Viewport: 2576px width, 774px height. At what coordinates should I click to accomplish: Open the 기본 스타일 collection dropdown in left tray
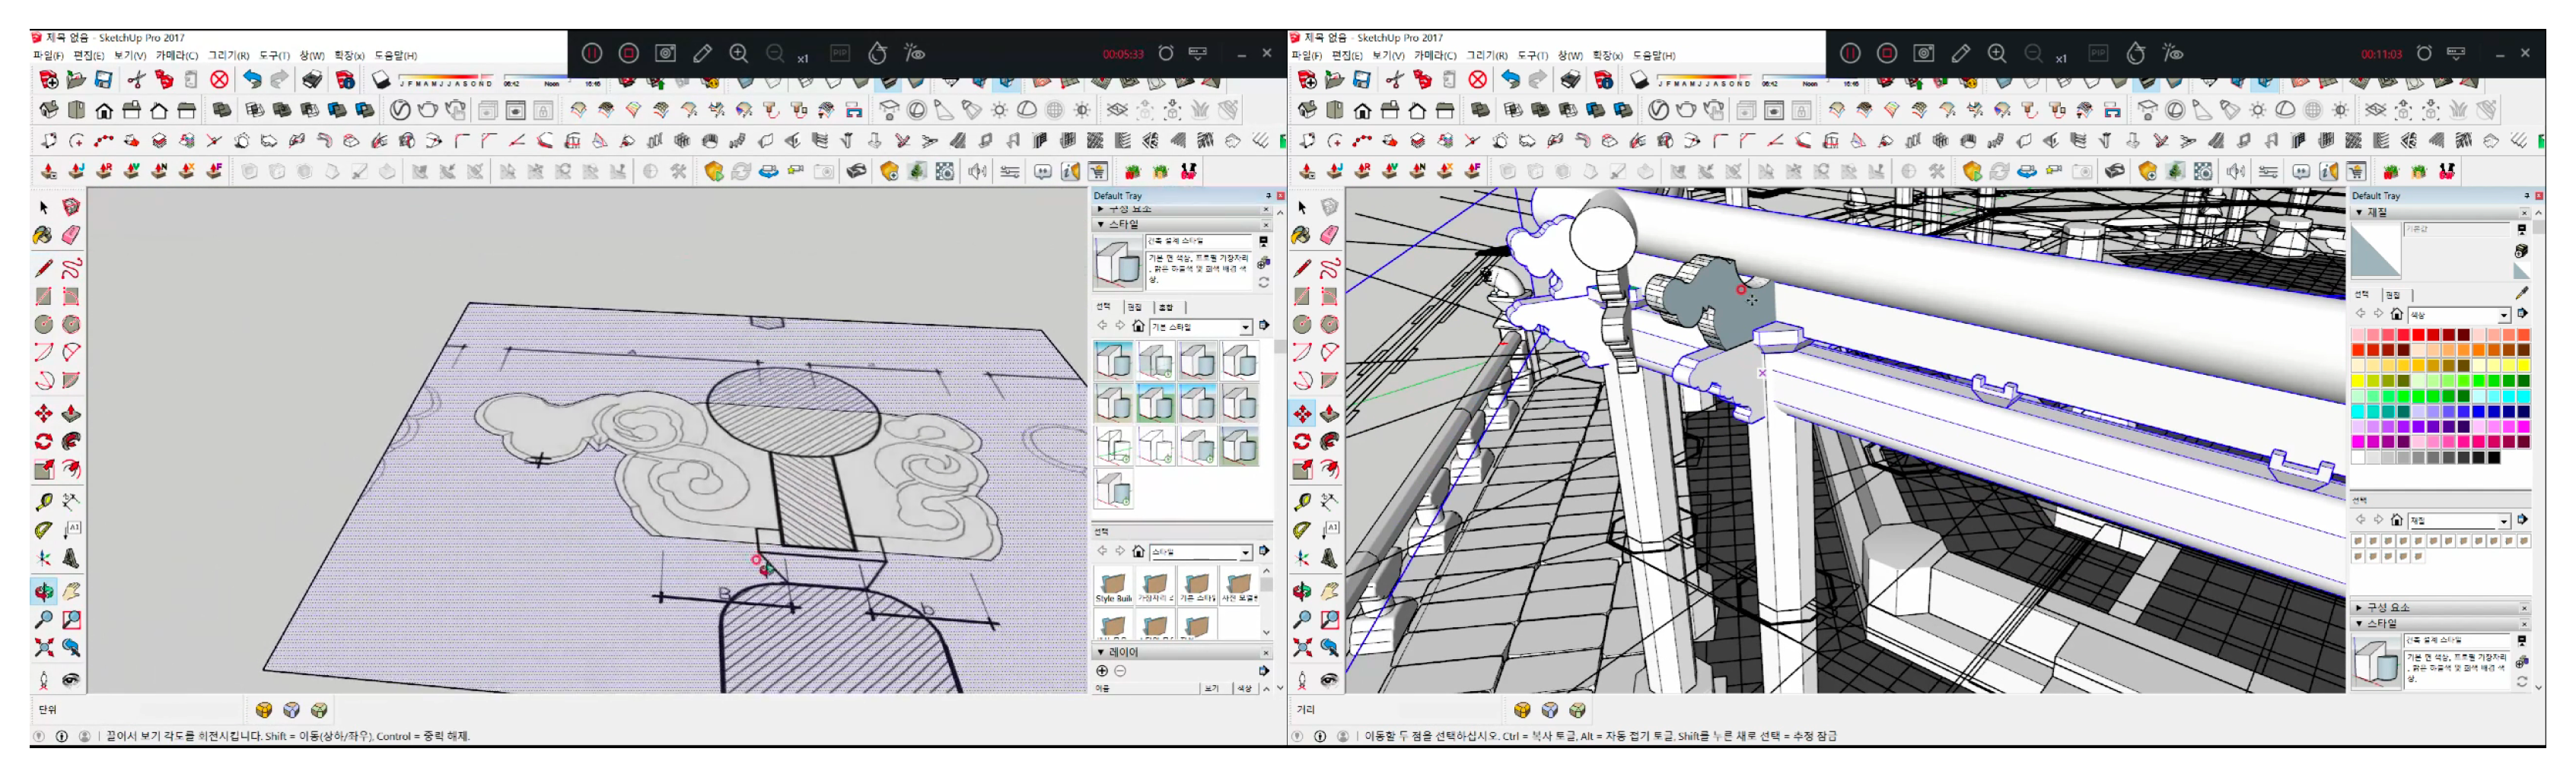[x=1245, y=327]
